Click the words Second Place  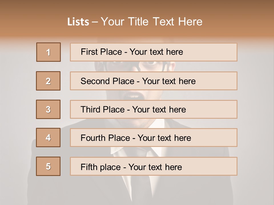108,81
